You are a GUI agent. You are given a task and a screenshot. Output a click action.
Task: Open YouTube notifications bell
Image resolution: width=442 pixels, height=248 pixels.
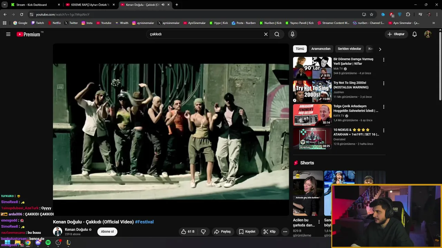(x=415, y=34)
